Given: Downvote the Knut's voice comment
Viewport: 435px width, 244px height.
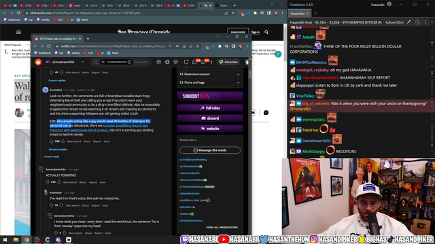Looking at the screenshot, I should pyautogui.click(x=61, y=205).
